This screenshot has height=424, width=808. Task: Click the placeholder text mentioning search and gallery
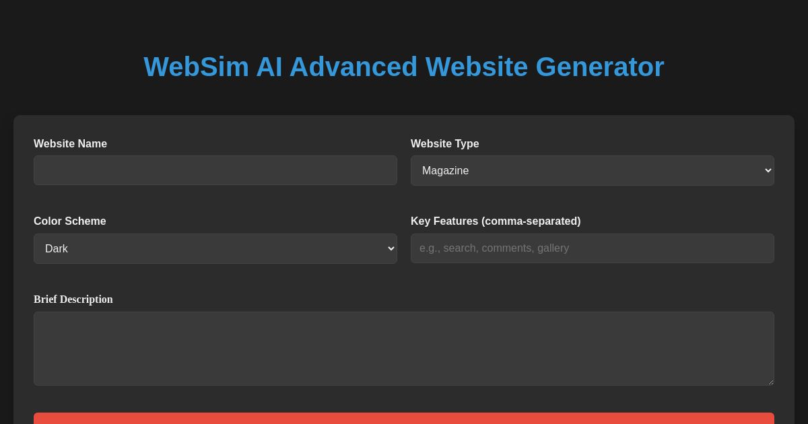[494, 248]
